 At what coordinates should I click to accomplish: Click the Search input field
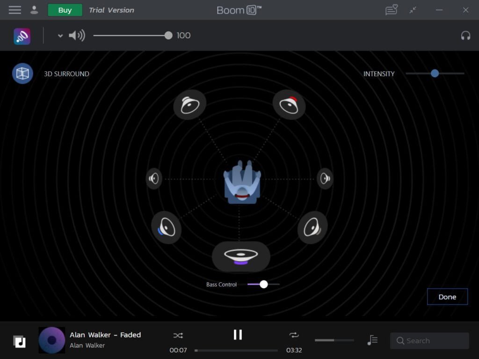click(429, 341)
